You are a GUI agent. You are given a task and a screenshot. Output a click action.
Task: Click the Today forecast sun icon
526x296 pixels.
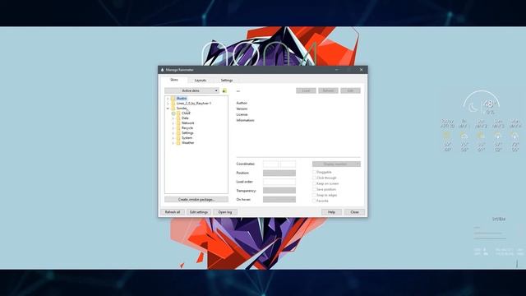coord(447,135)
